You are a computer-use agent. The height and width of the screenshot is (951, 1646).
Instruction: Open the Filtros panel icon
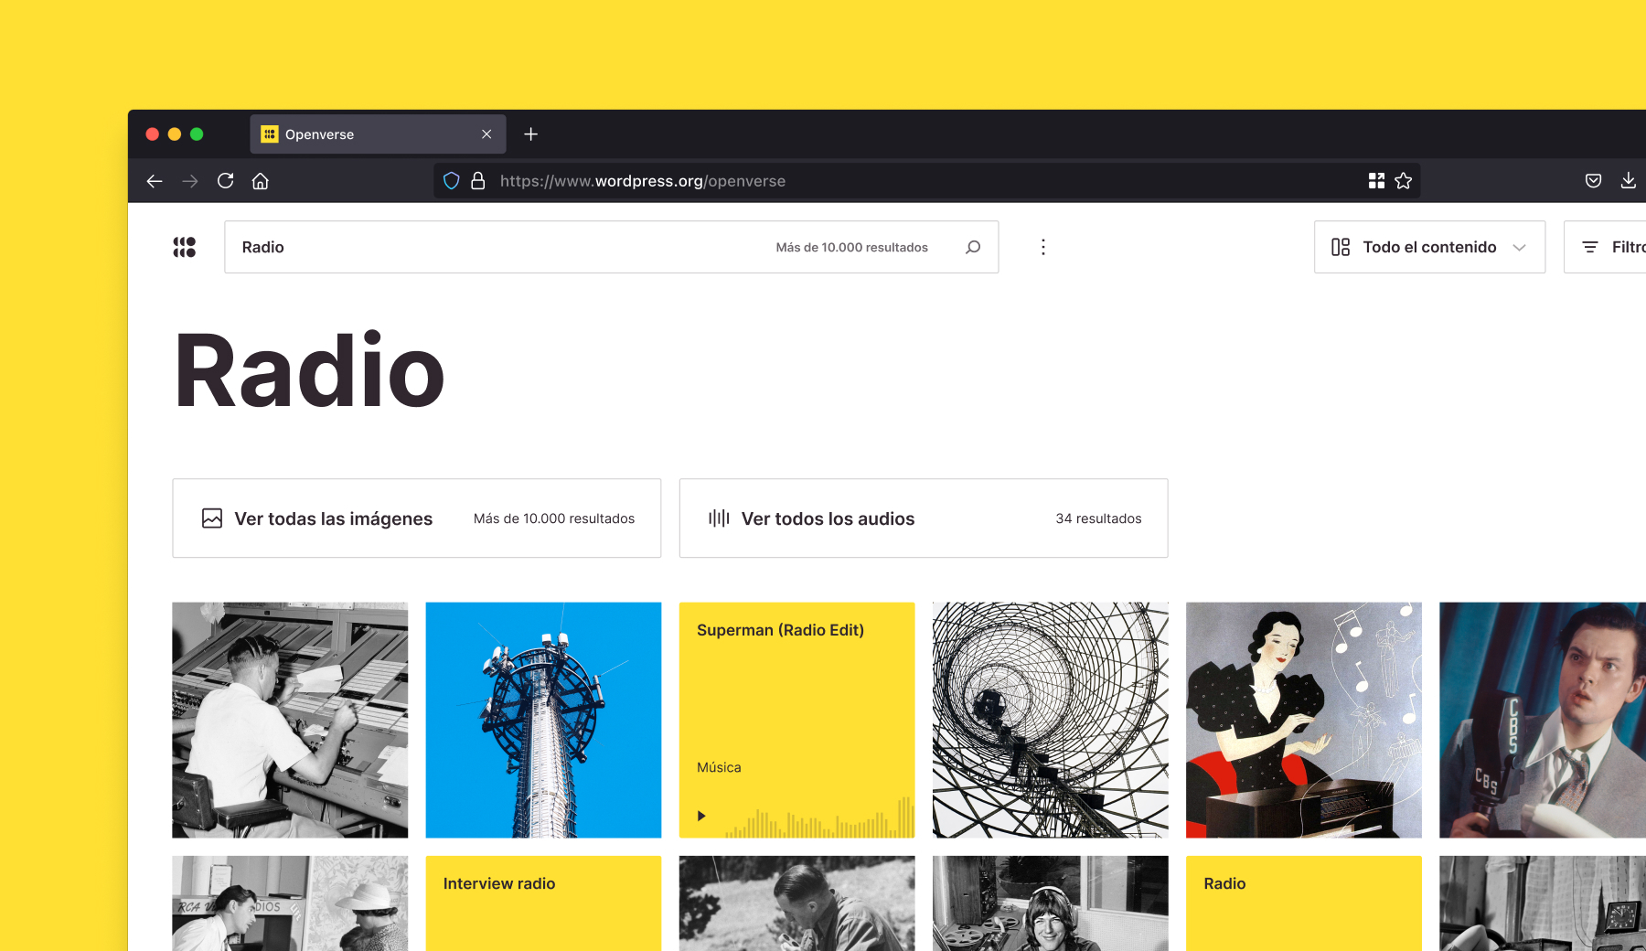[1588, 246]
